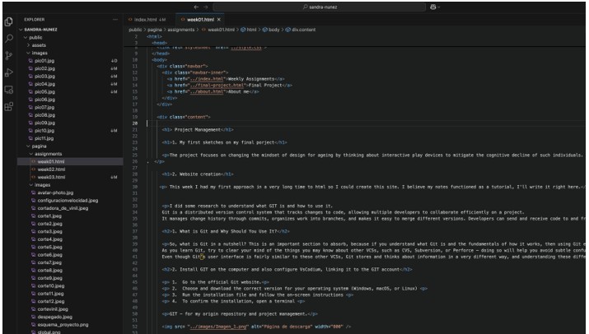The width and height of the screenshot is (589, 334).
Task: Click the sandra-nunez command search field
Action: click(320, 7)
